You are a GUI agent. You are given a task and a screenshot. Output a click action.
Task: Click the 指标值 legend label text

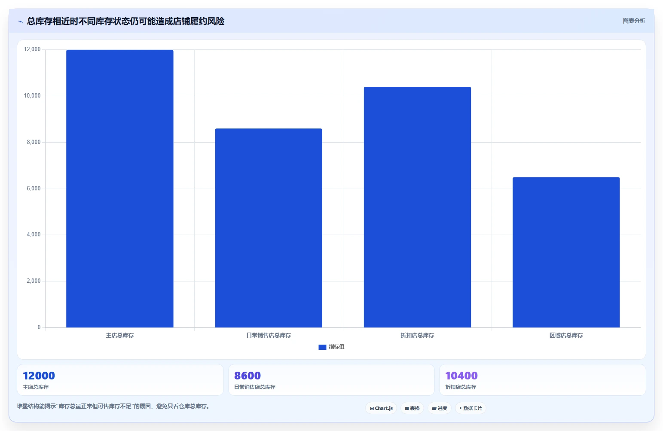tap(336, 347)
